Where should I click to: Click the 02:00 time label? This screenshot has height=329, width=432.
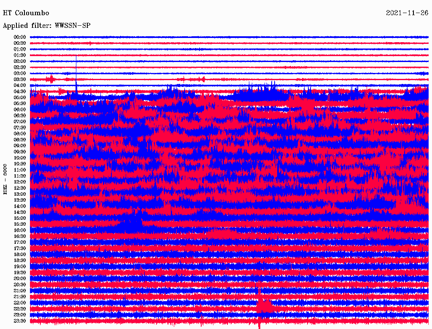pyautogui.click(x=20, y=61)
